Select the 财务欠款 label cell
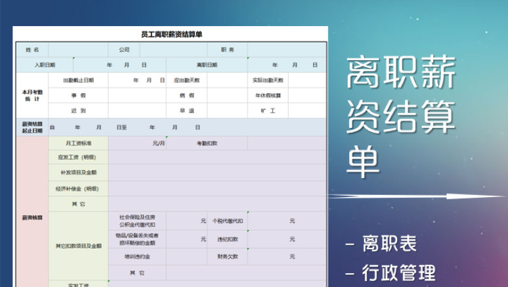Image resolution: width=508 pixels, height=287 pixels. tap(227, 256)
